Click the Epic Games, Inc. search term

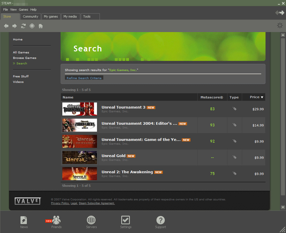pyautogui.click(x=123, y=70)
